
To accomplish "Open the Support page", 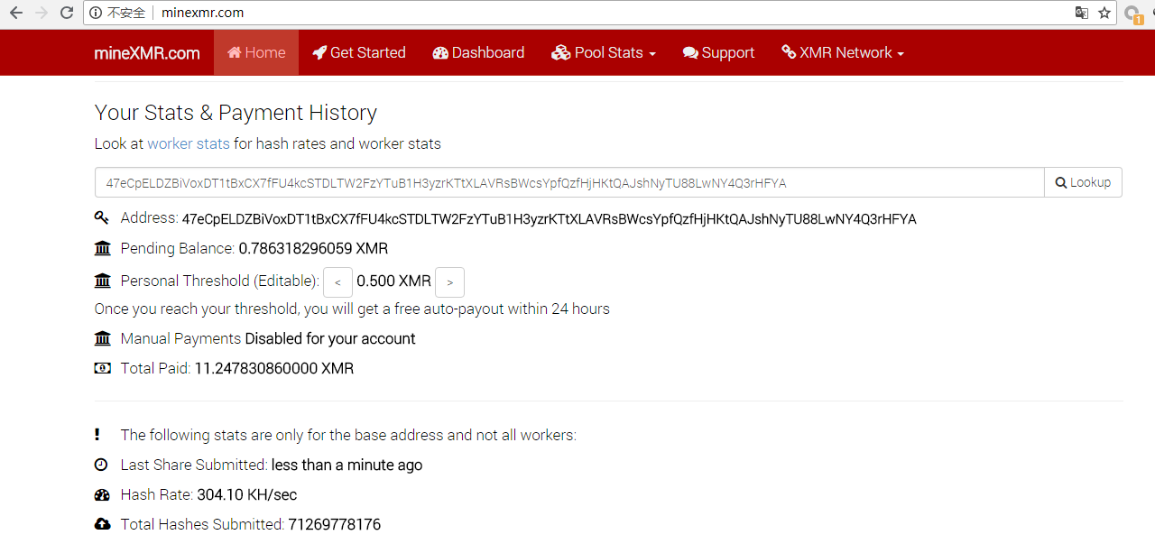I will [x=718, y=52].
